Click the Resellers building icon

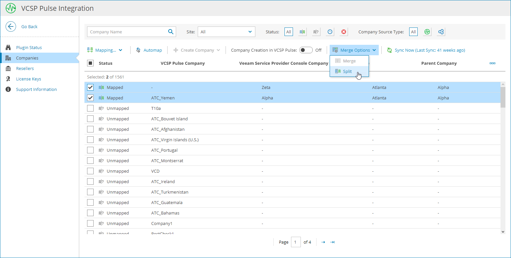pyautogui.click(x=9, y=68)
